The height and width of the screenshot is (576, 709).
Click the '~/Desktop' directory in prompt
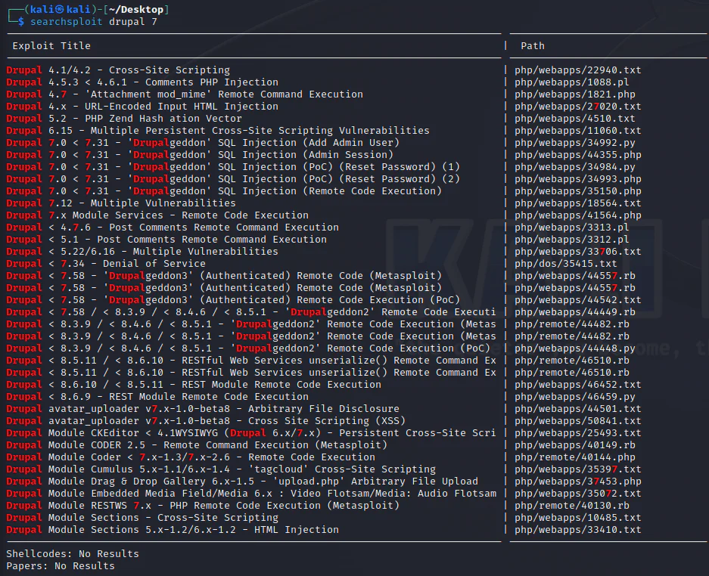coord(135,10)
